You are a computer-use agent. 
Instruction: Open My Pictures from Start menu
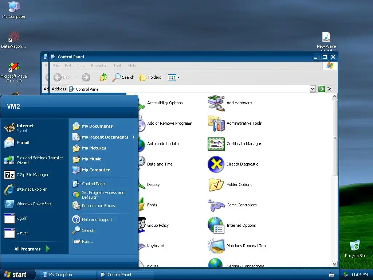[89, 148]
